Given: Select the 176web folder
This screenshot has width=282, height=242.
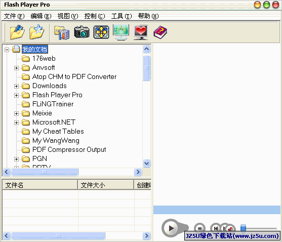Looking at the screenshot, I should coord(44,58).
